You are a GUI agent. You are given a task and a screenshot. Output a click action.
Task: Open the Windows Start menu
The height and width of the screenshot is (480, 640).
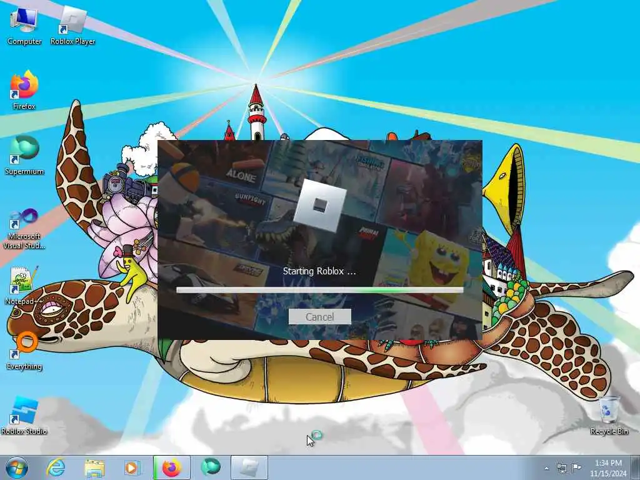17,467
